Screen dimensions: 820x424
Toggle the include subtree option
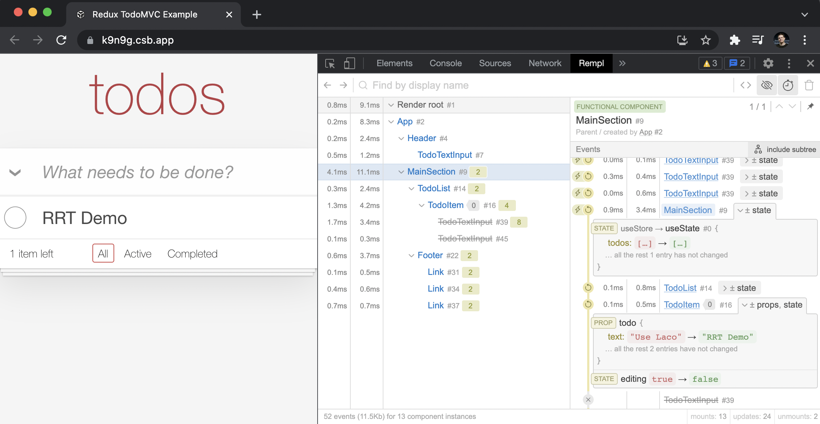point(785,149)
